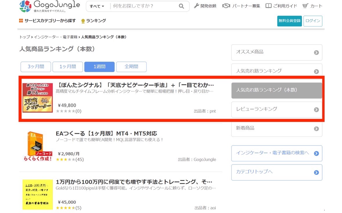Click the star rating with (0) reviews
342x213 pixels.
pos(69,111)
